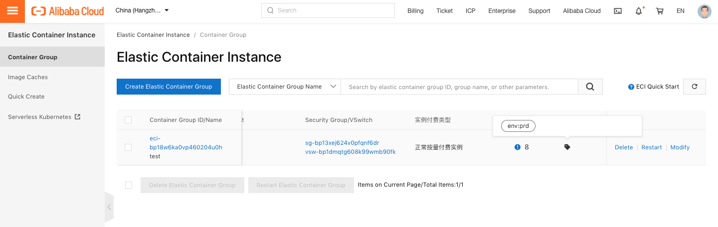This screenshot has width=718, height=227.
Task: Restart the test container group
Action: [652, 147]
